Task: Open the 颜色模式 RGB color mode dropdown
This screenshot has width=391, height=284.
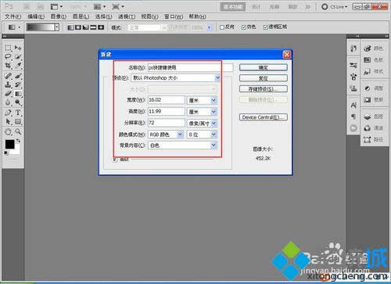Action: click(x=166, y=135)
